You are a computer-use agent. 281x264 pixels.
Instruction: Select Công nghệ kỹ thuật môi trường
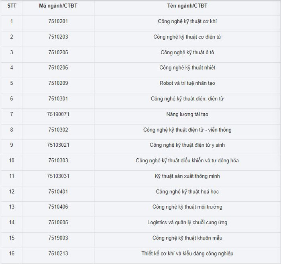pyautogui.click(x=187, y=207)
